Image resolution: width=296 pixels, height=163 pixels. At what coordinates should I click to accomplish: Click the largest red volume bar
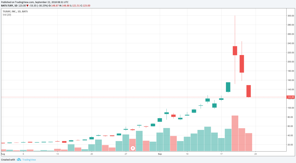[235, 133]
